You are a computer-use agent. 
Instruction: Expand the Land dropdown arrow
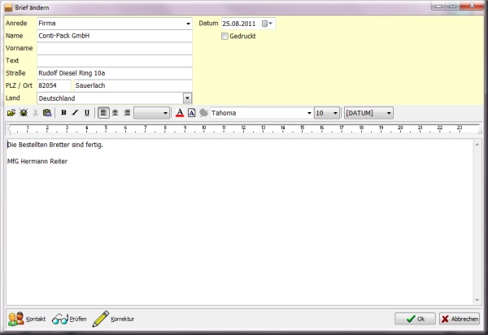(x=187, y=98)
